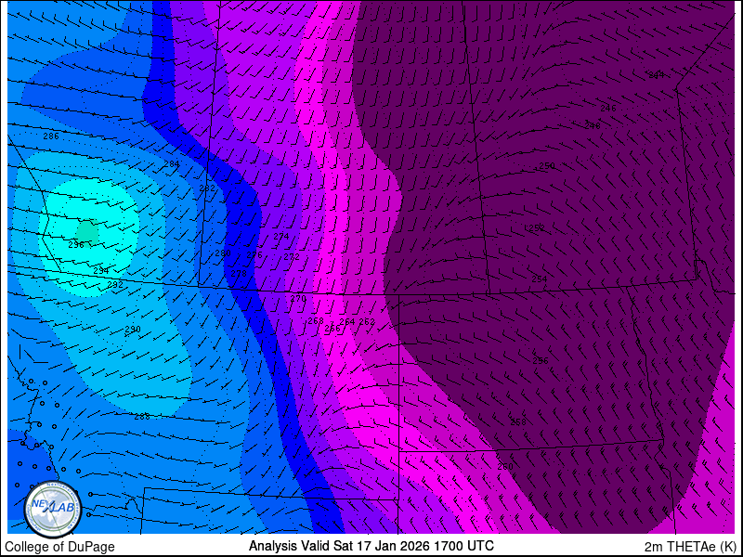Click the 2m THETAe (K) label
Screen dimensions: 743x557
tap(690, 546)
